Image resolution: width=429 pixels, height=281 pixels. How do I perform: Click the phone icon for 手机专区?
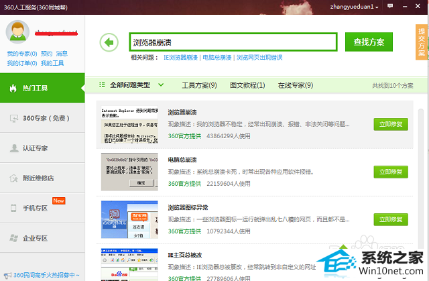coord(13,208)
